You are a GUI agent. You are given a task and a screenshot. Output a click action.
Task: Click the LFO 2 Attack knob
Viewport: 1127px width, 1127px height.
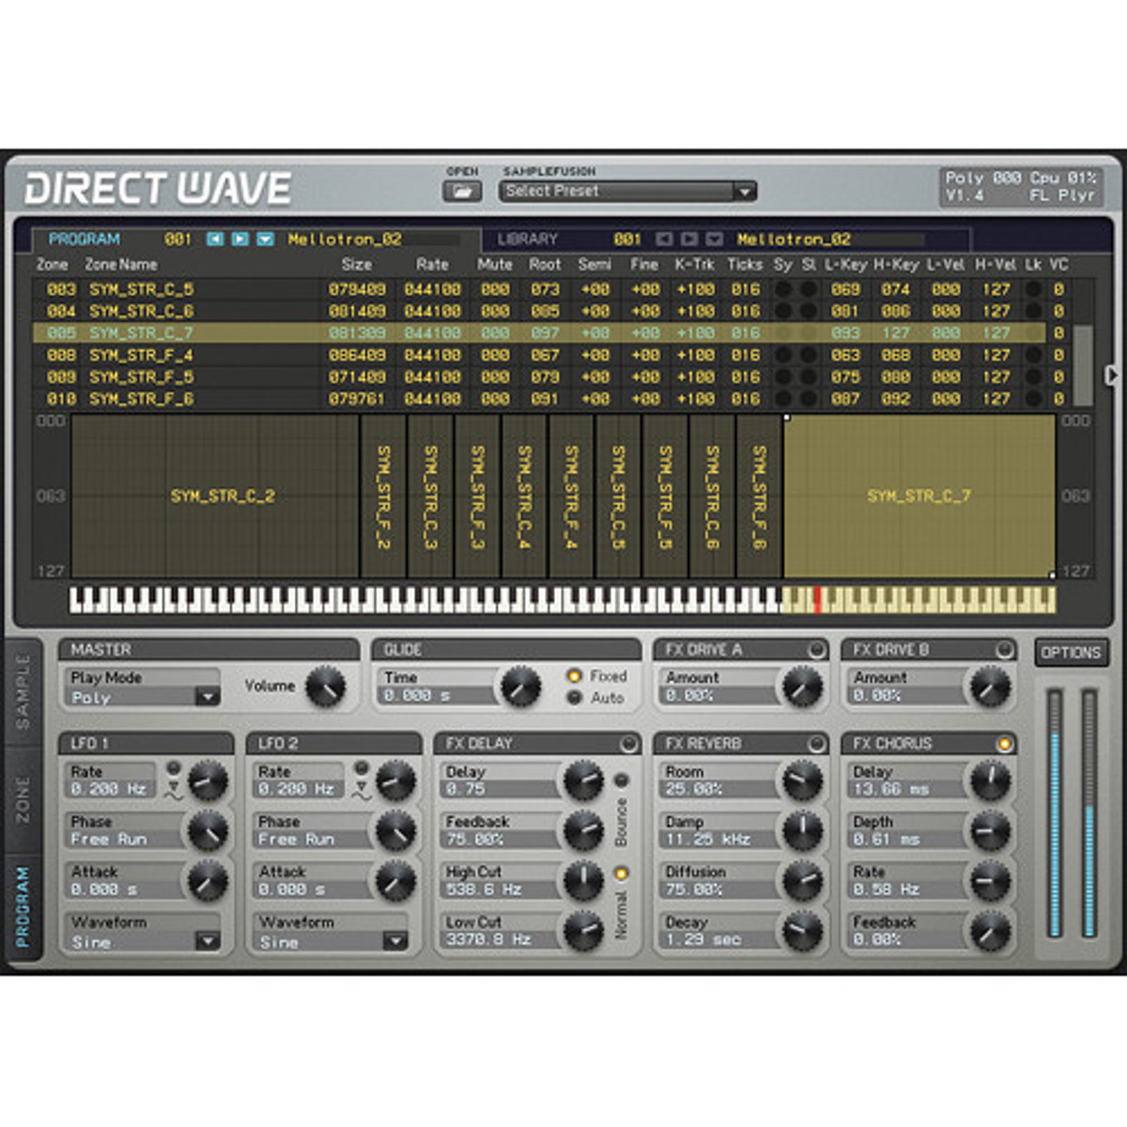395,881
